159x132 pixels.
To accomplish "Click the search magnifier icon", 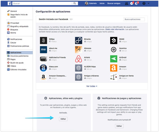I will (75, 3).
